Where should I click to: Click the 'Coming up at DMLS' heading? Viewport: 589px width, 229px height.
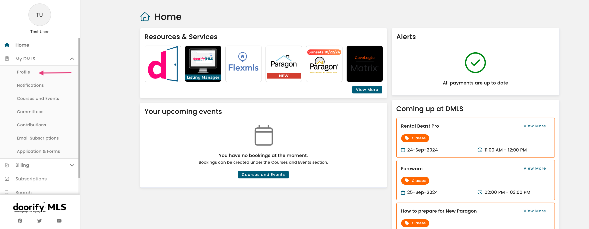pos(430,109)
